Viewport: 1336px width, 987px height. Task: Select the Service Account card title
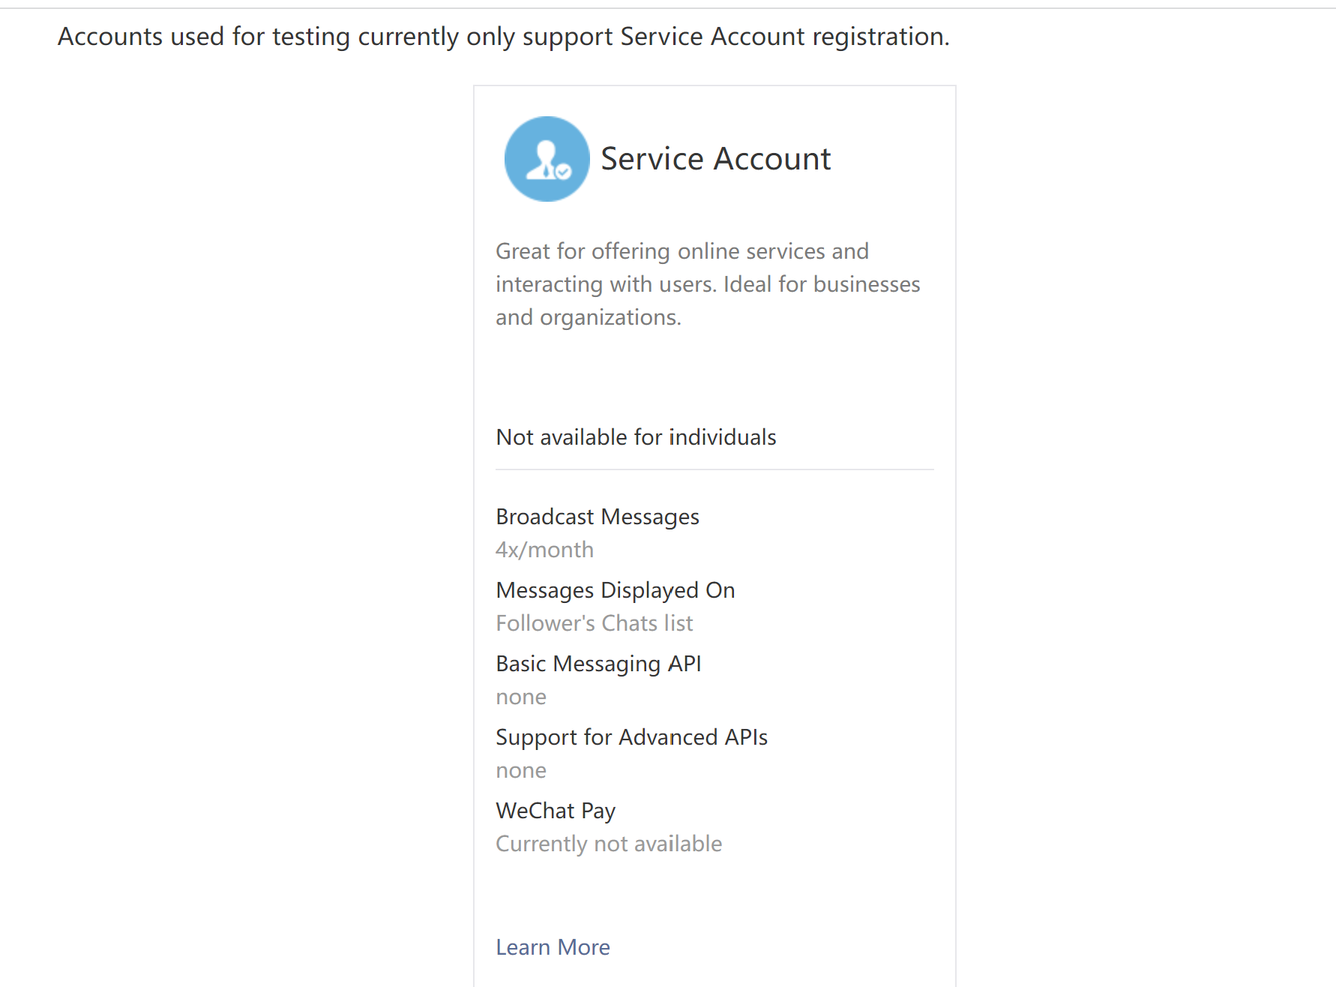[715, 158]
